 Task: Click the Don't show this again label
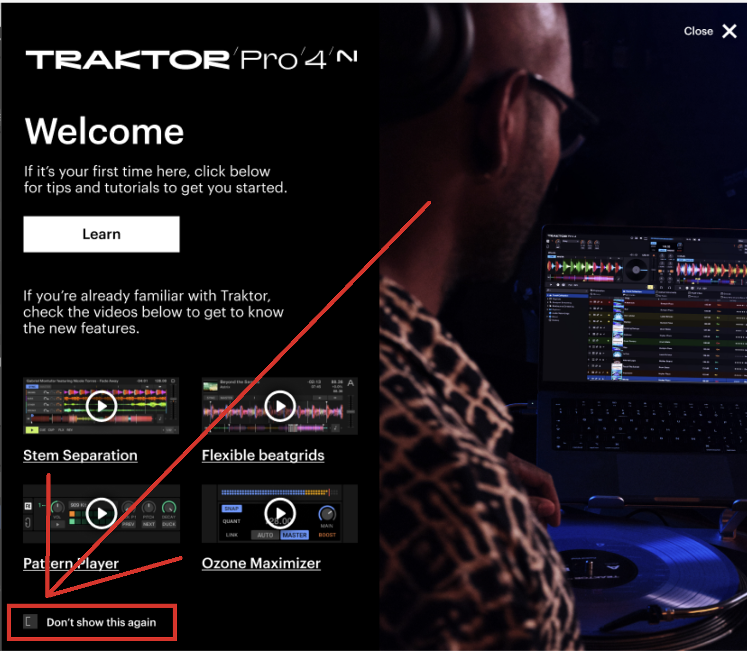101,622
